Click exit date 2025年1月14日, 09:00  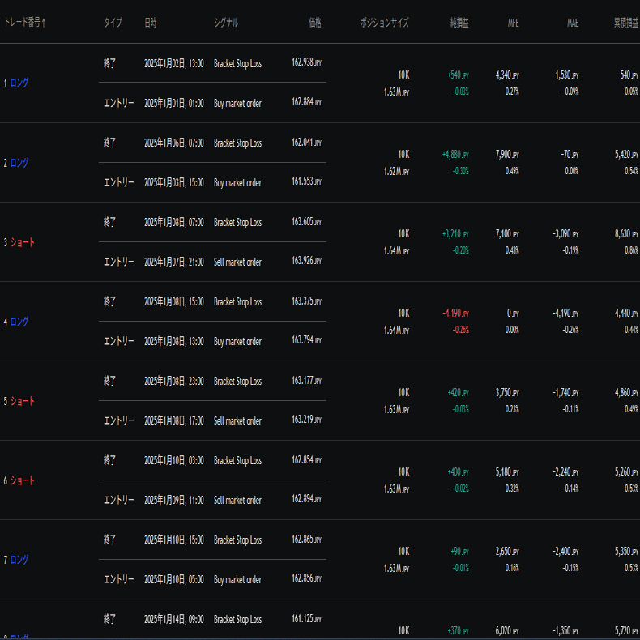tap(174, 619)
